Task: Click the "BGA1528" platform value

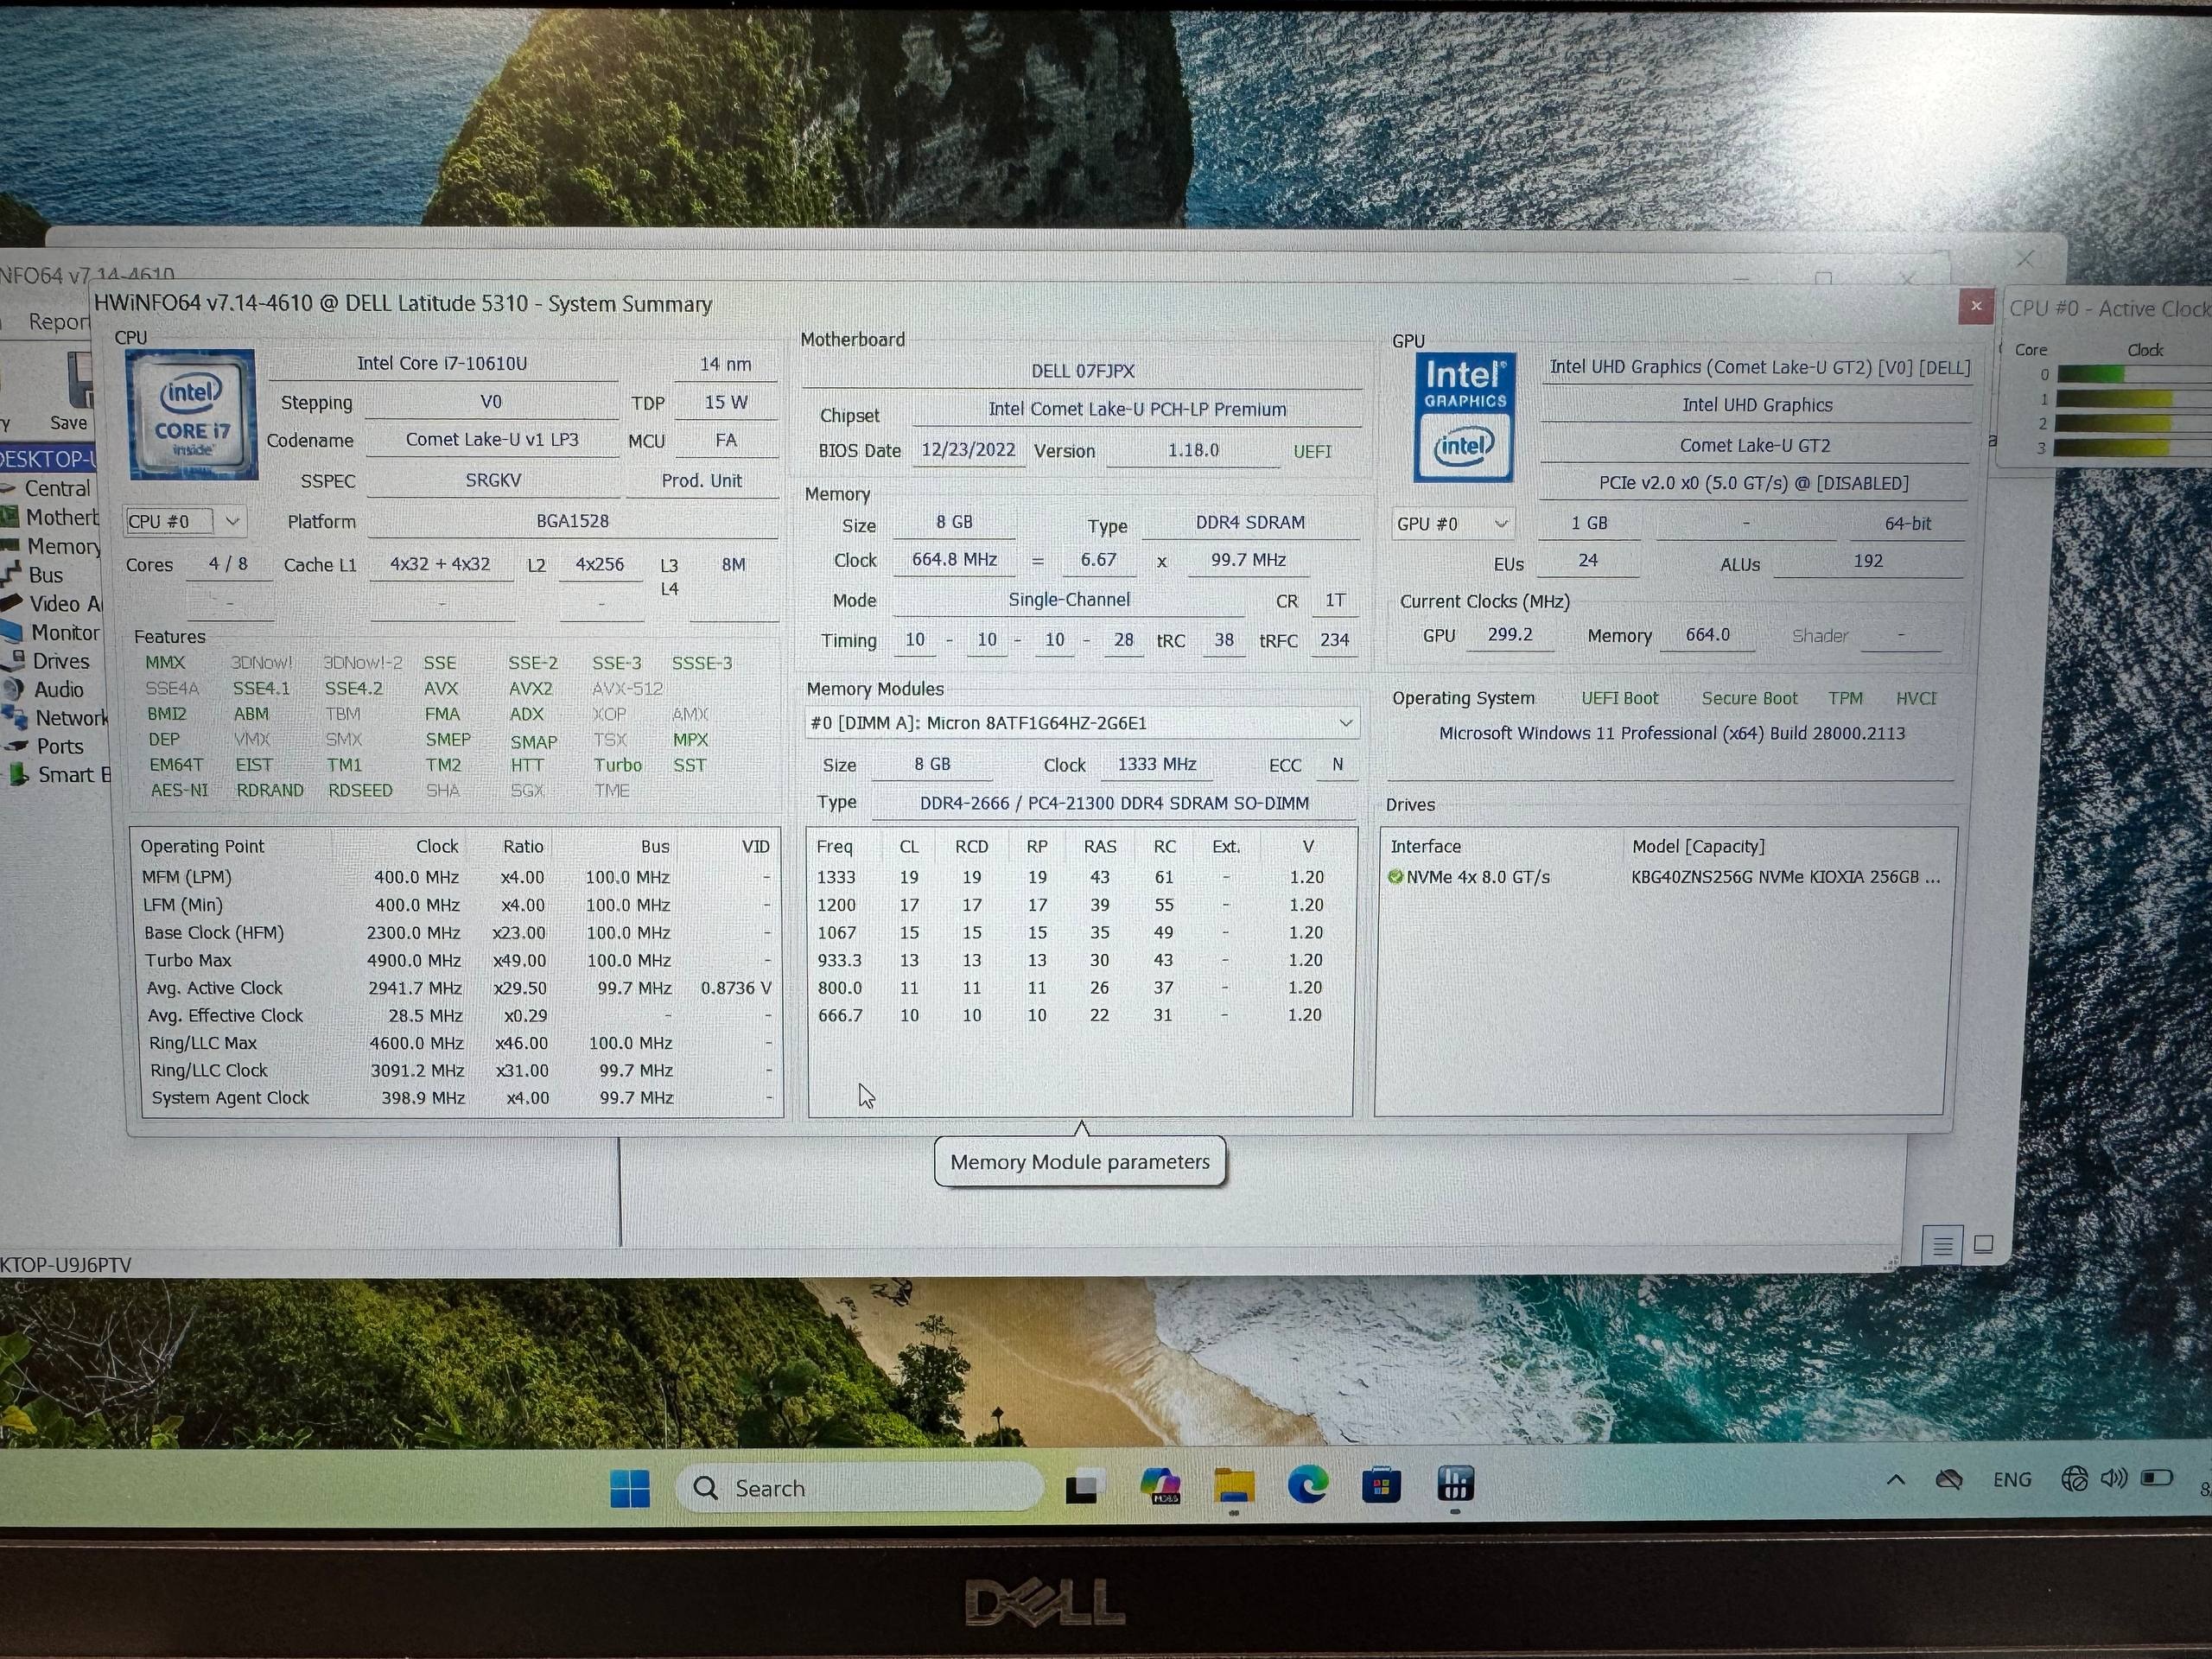Action: point(572,522)
